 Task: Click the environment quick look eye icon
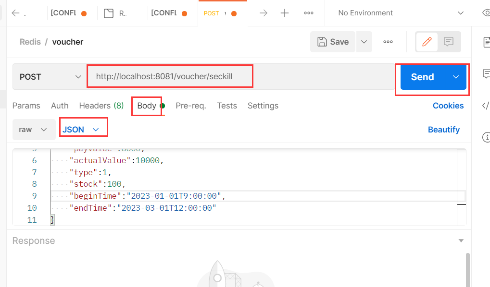coord(486,13)
